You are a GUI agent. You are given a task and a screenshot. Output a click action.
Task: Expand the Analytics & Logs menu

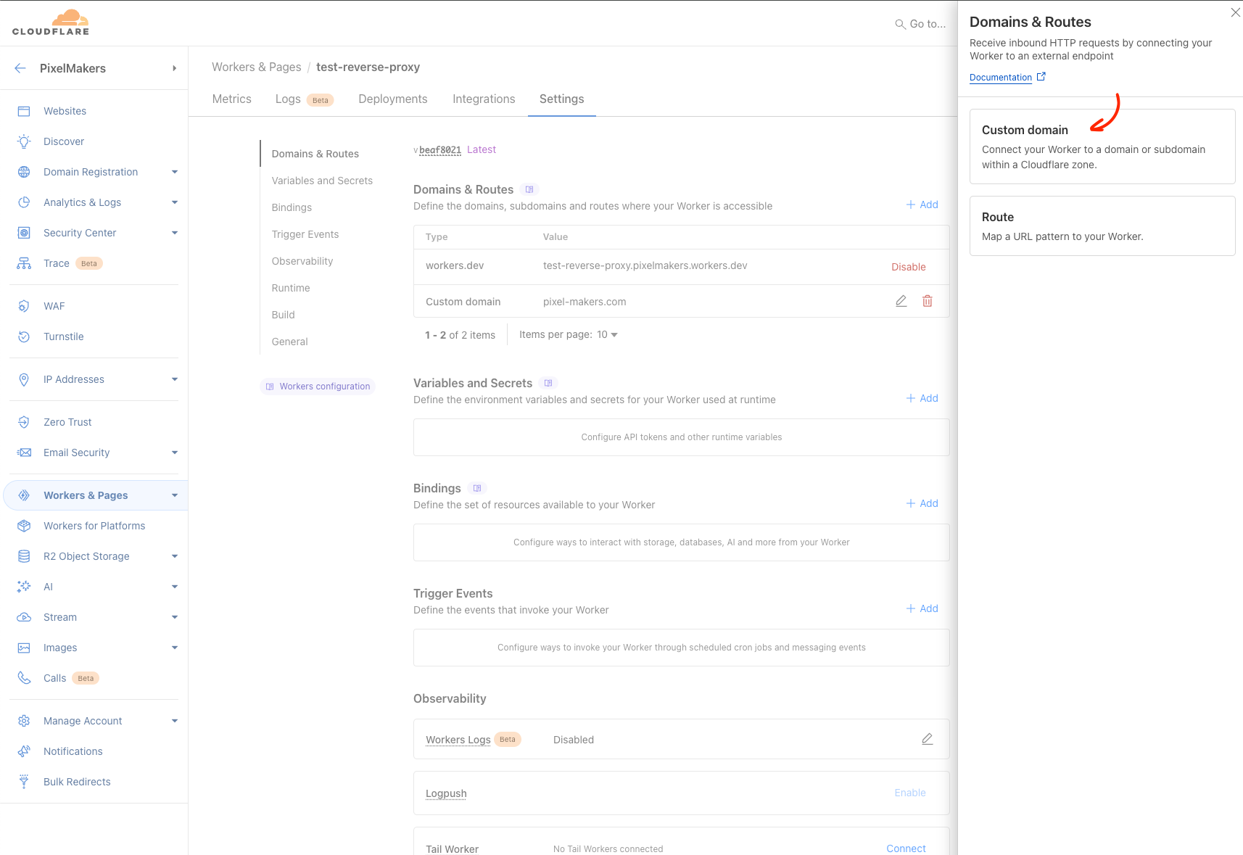(x=175, y=202)
